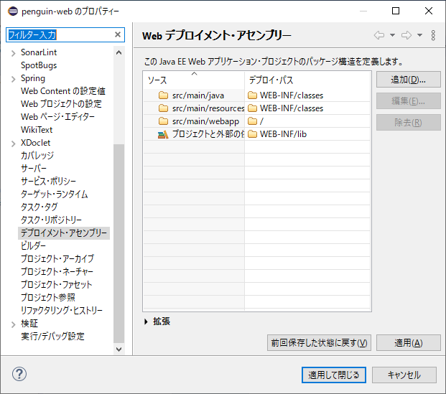This screenshot has width=446, height=394.
Task: Click the 適用(A) button
Action: (x=409, y=342)
